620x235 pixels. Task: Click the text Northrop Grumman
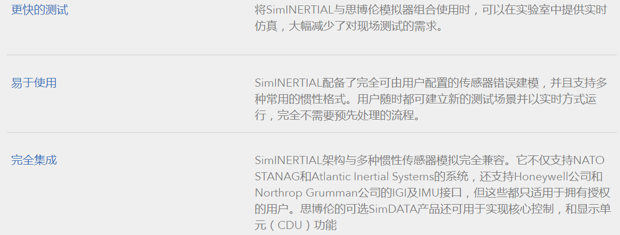point(305,193)
